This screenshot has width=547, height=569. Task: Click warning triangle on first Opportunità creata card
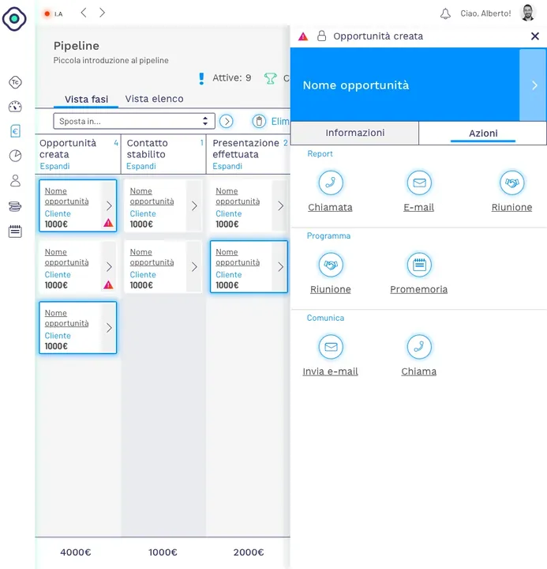(x=108, y=223)
